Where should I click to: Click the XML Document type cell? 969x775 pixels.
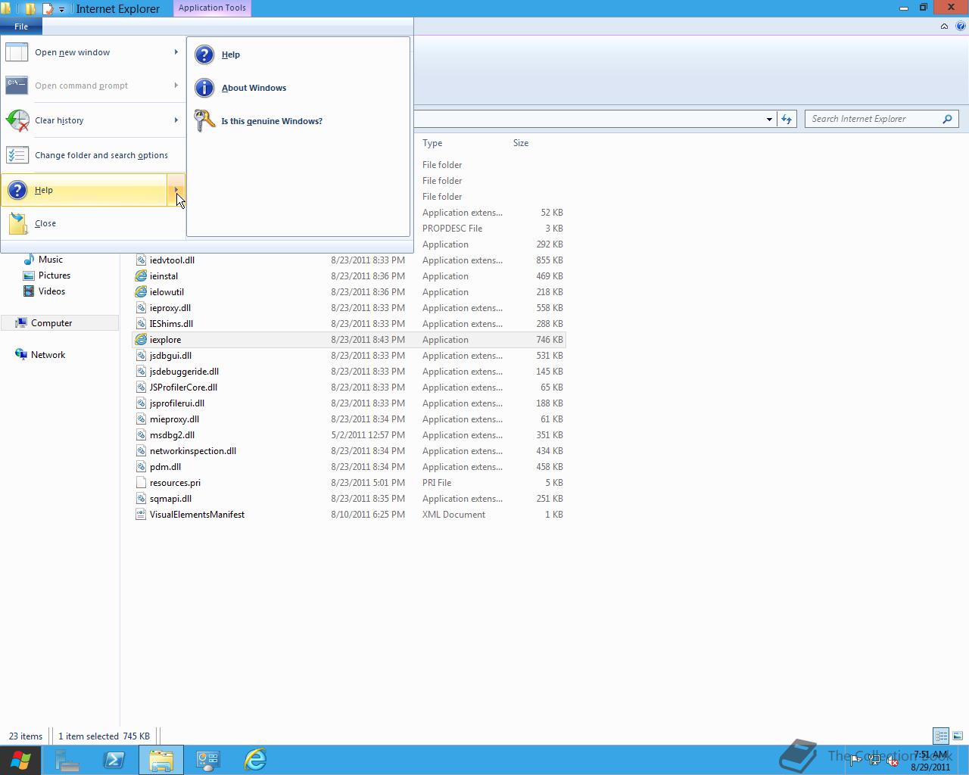pyautogui.click(x=454, y=515)
